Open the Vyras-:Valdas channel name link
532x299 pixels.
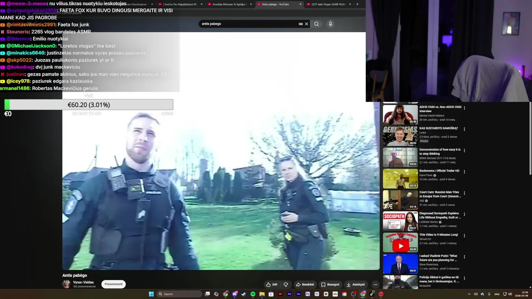84,282
